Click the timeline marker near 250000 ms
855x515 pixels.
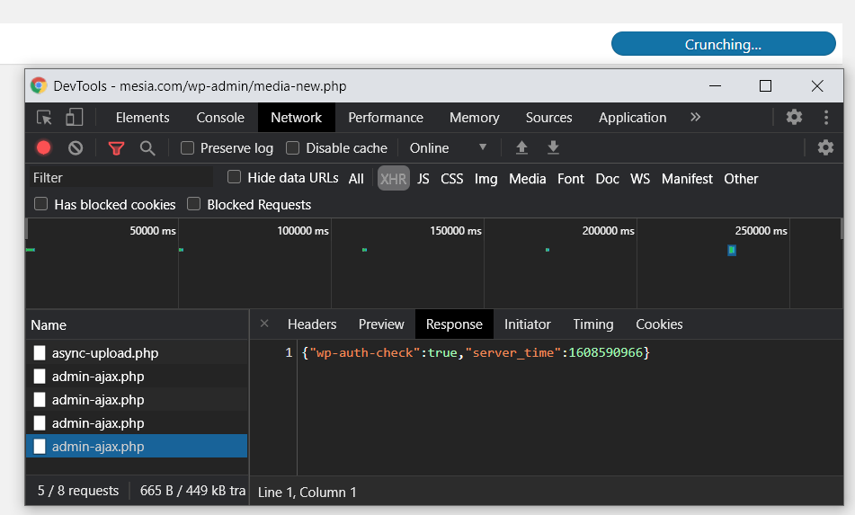point(732,250)
